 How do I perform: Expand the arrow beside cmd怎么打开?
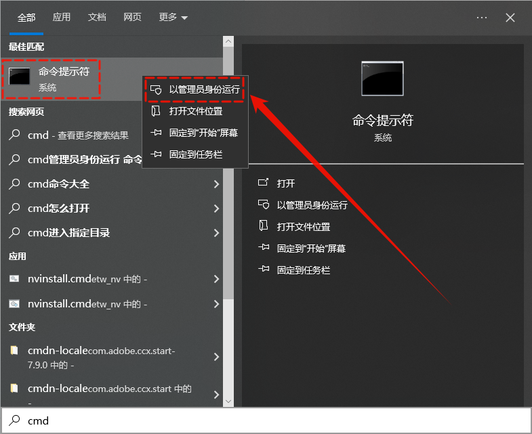coord(216,209)
